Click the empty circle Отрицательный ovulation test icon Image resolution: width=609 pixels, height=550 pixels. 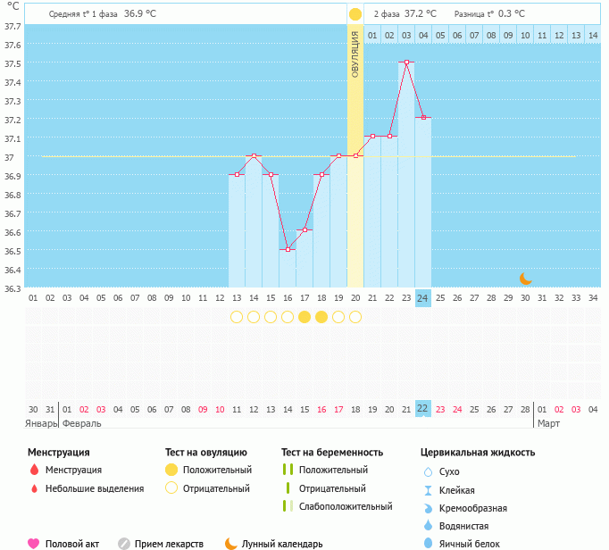[171, 488]
